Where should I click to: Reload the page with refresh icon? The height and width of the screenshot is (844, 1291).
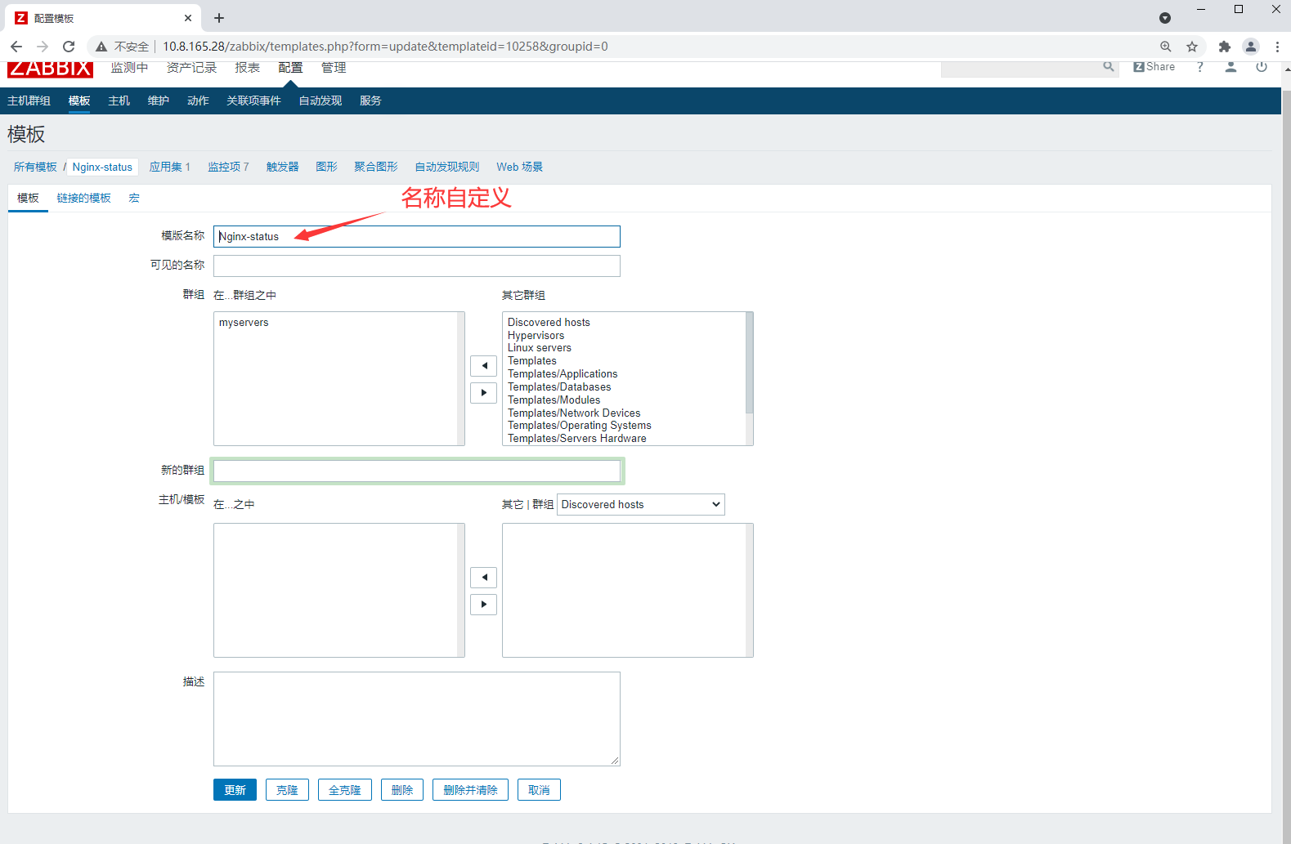69,47
